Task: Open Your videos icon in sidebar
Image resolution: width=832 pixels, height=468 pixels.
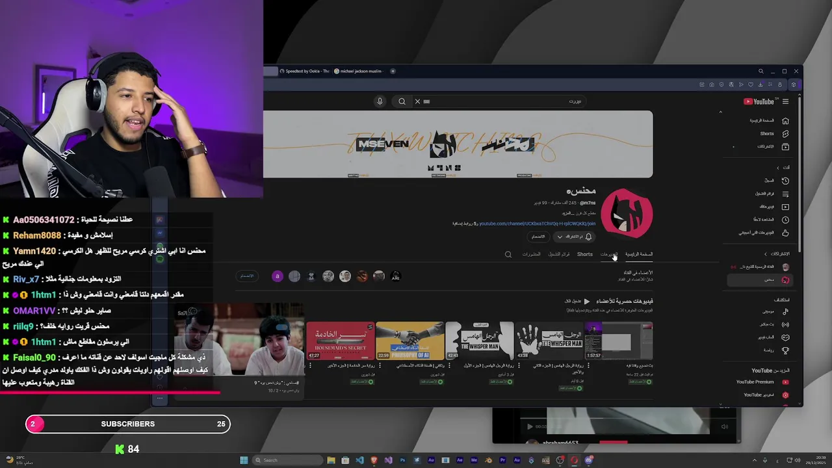Action: click(x=785, y=207)
